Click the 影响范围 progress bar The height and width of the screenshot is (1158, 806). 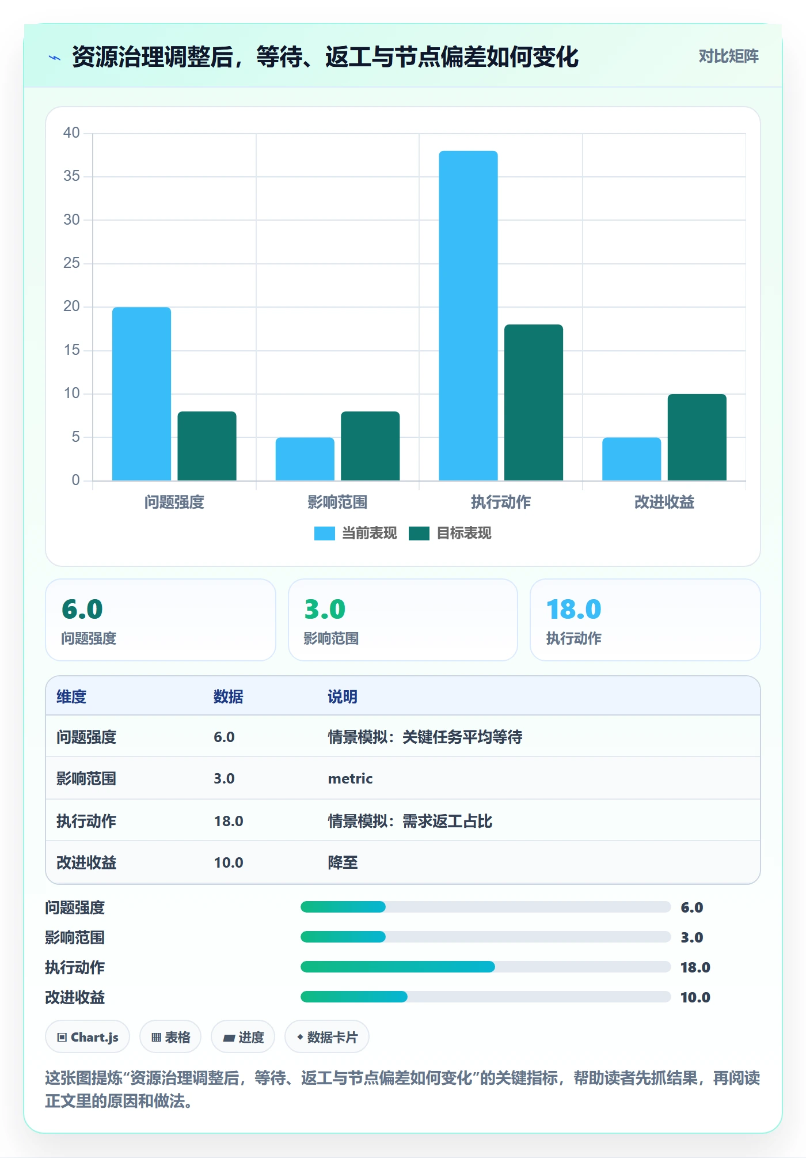pos(485,937)
